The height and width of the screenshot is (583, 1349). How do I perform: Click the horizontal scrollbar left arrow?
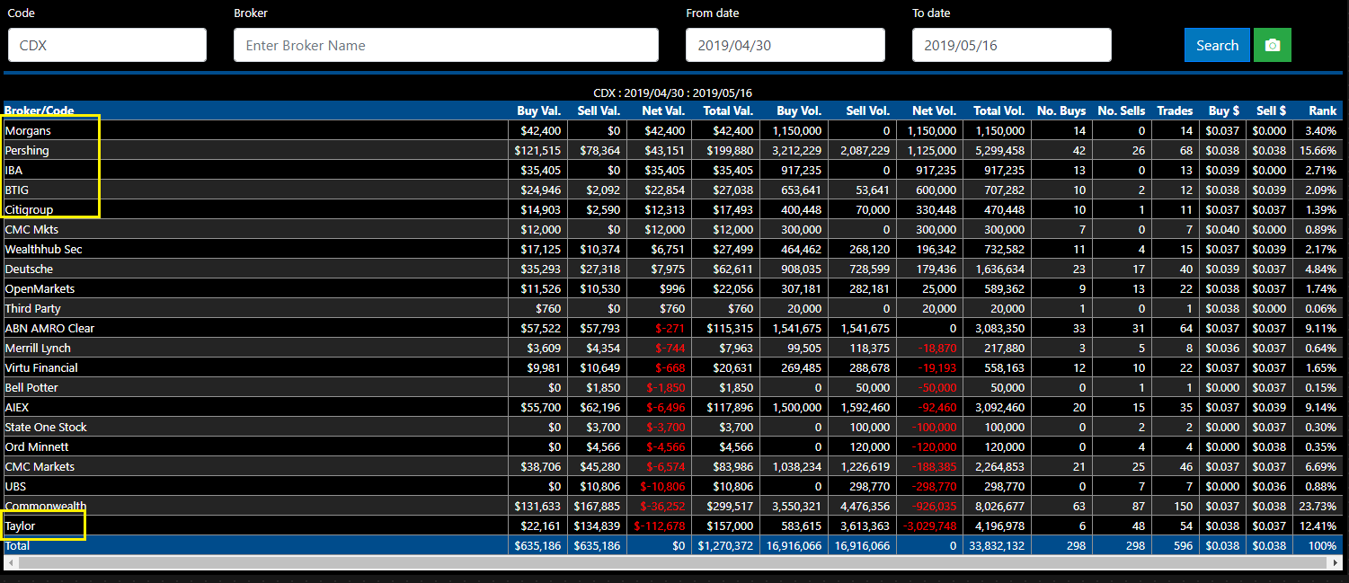[10, 562]
